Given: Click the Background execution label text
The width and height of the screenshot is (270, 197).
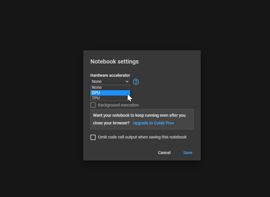Looking at the screenshot, I should (118, 105).
